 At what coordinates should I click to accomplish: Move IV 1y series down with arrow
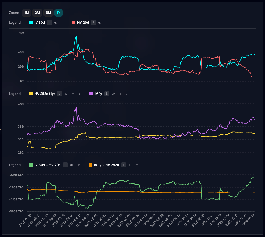pyautogui.click(x=127, y=94)
